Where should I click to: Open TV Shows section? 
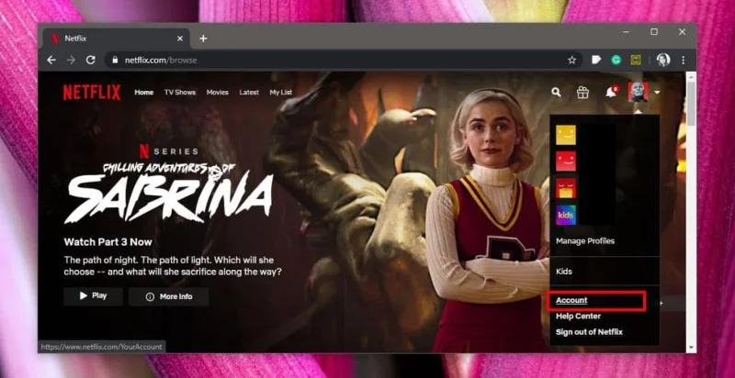180,93
